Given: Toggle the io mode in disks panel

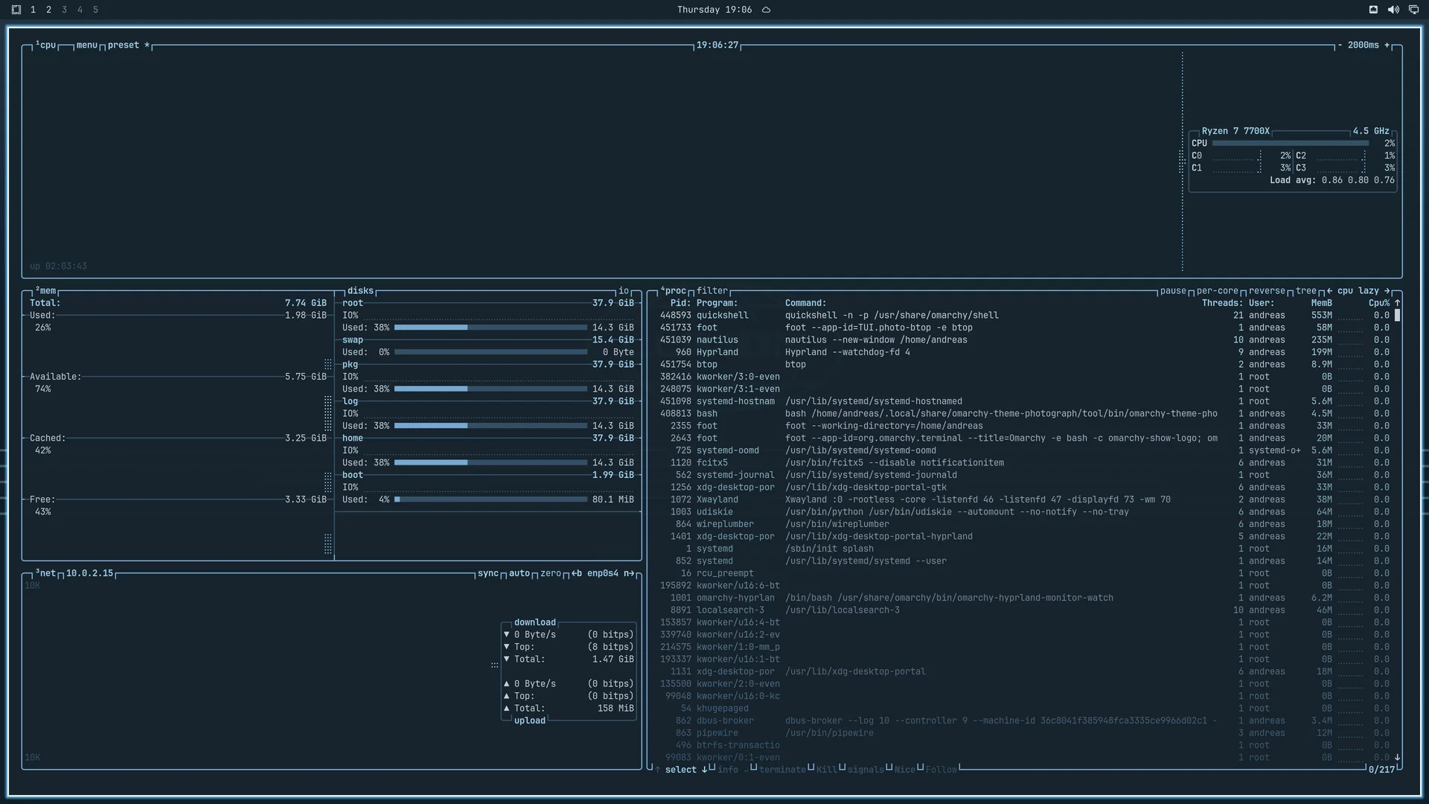Looking at the screenshot, I should tap(624, 291).
